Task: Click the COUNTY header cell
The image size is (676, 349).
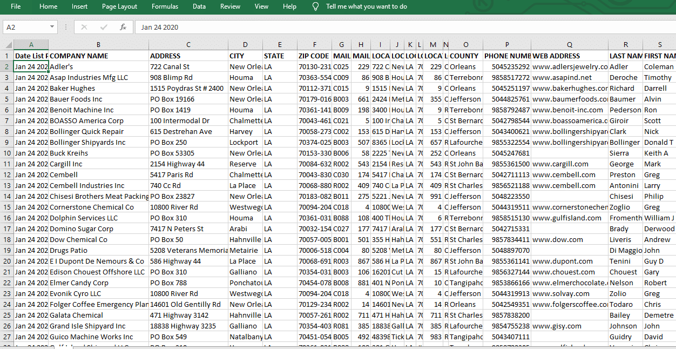Action: (x=465, y=56)
